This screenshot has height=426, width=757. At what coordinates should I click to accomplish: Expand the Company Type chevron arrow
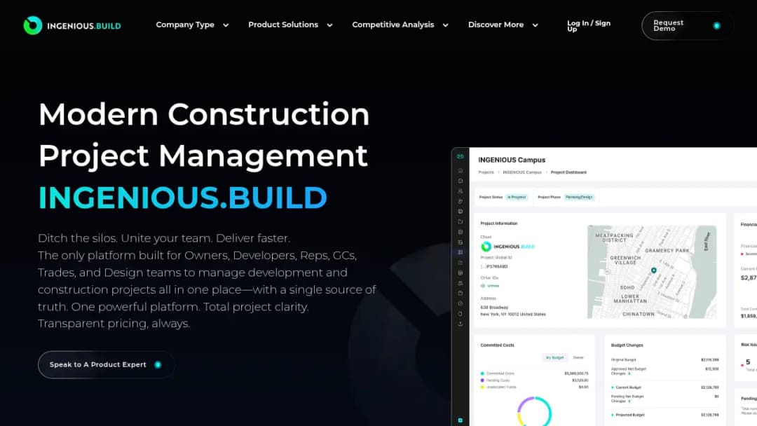pyautogui.click(x=226, y=25)
